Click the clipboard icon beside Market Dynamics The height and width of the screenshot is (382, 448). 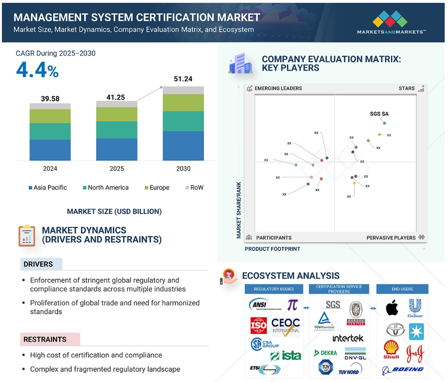coord(27,236)
